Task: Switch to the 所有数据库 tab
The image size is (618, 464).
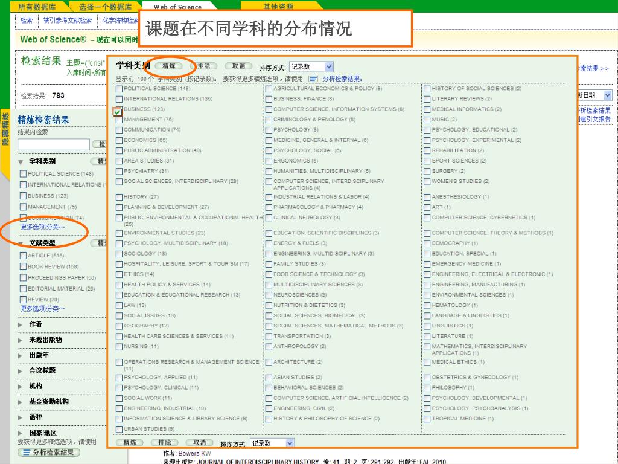Action: (x=36, y=7)
